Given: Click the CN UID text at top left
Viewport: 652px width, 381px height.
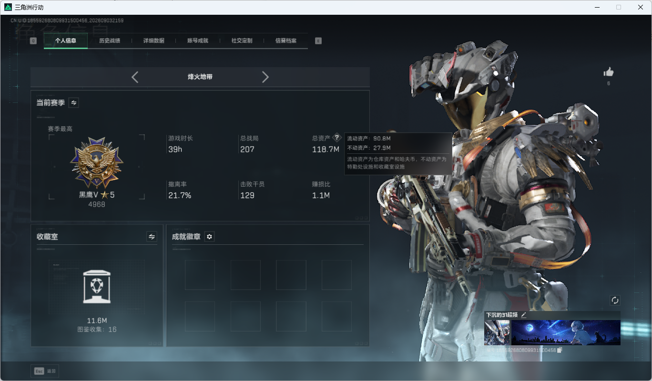Looking at the screenshot, I should point(67,20).
